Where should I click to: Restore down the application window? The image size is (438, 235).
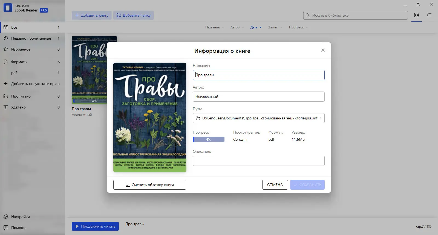coord(418,4)
